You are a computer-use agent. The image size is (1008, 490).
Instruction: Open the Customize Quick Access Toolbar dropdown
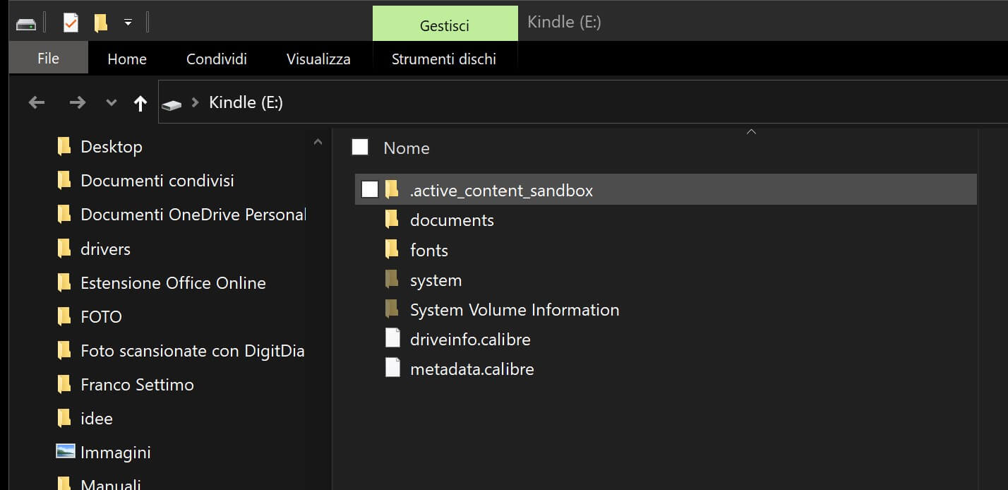pos(128,23)
